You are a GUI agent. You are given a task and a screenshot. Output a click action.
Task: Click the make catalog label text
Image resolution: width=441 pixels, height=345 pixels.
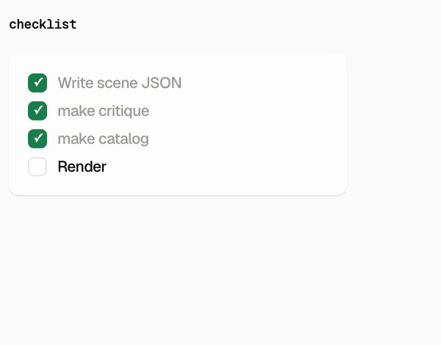coord(103,139)
